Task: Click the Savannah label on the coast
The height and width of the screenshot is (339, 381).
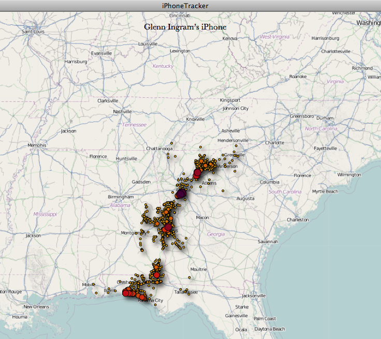Action: point(269,242)
